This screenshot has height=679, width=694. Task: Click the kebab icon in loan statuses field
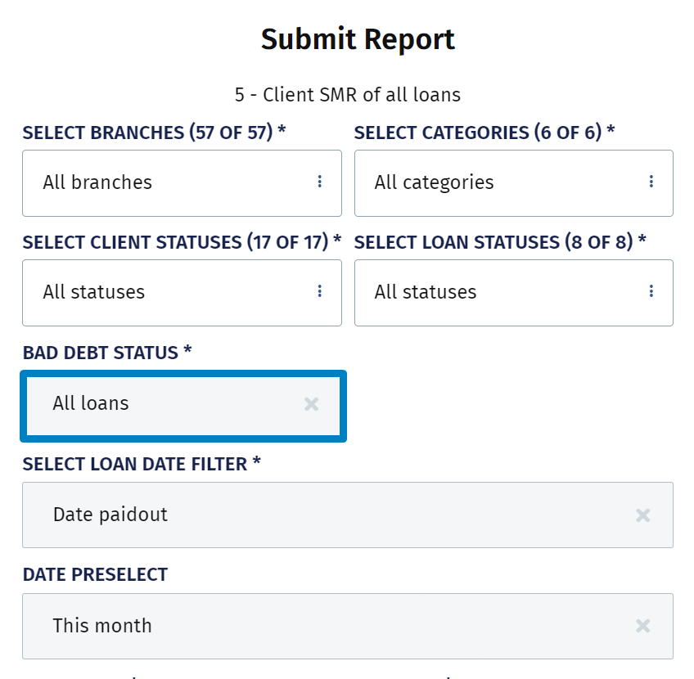[651, 291]
